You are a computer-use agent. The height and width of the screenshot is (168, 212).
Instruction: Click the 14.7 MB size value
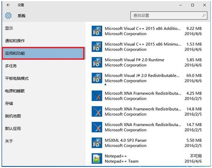tap(194, 125)
